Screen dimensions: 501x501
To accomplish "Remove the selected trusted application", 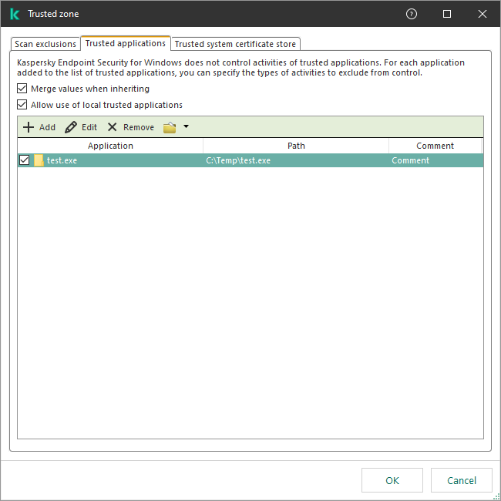I will (x=131, y=127).
